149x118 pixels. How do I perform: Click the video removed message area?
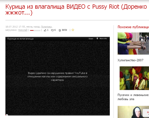[x=57, y=77]
